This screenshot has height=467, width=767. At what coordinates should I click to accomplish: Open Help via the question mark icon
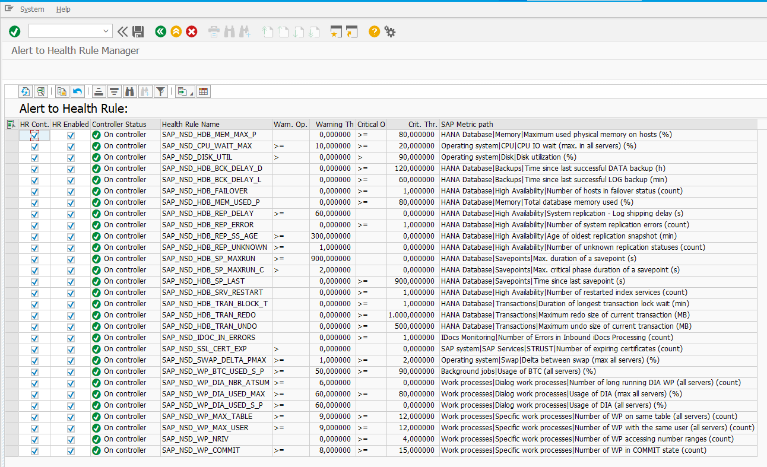[x=374, y=31]
